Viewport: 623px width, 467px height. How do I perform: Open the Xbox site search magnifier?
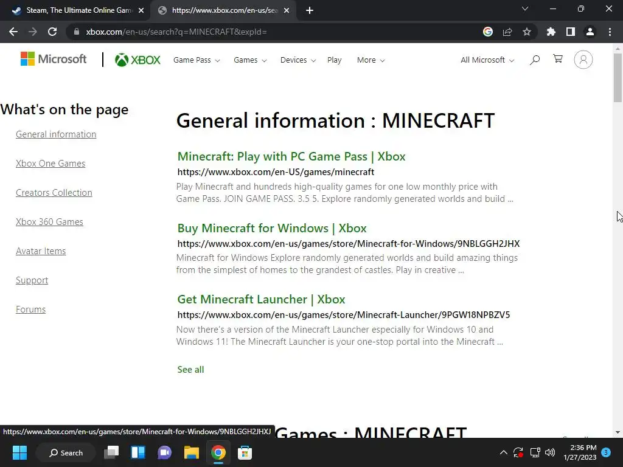[x=535, y=60]
